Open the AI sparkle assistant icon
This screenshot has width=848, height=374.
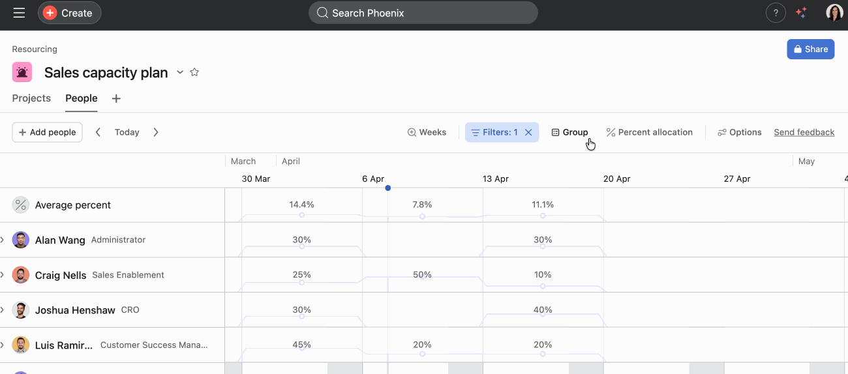click(x=802, y=13)
